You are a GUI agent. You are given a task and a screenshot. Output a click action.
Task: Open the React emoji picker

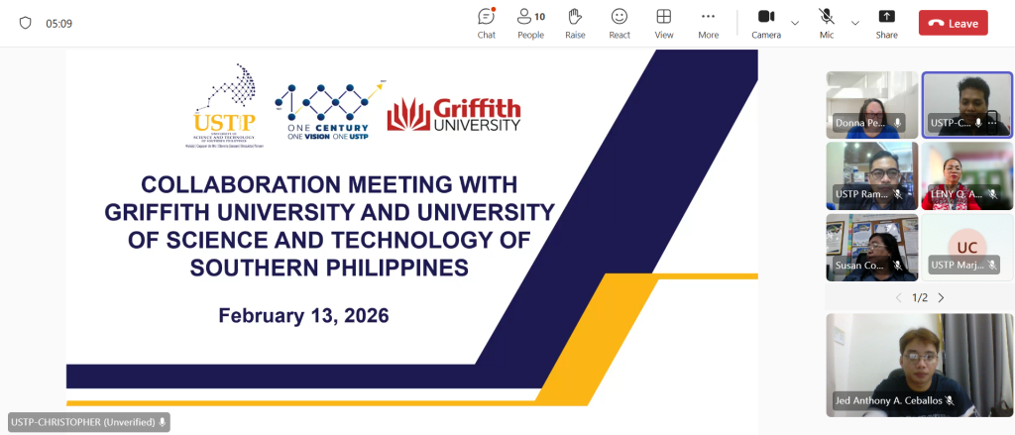tap(620, 23)
